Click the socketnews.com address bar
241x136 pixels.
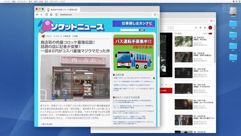103,15
